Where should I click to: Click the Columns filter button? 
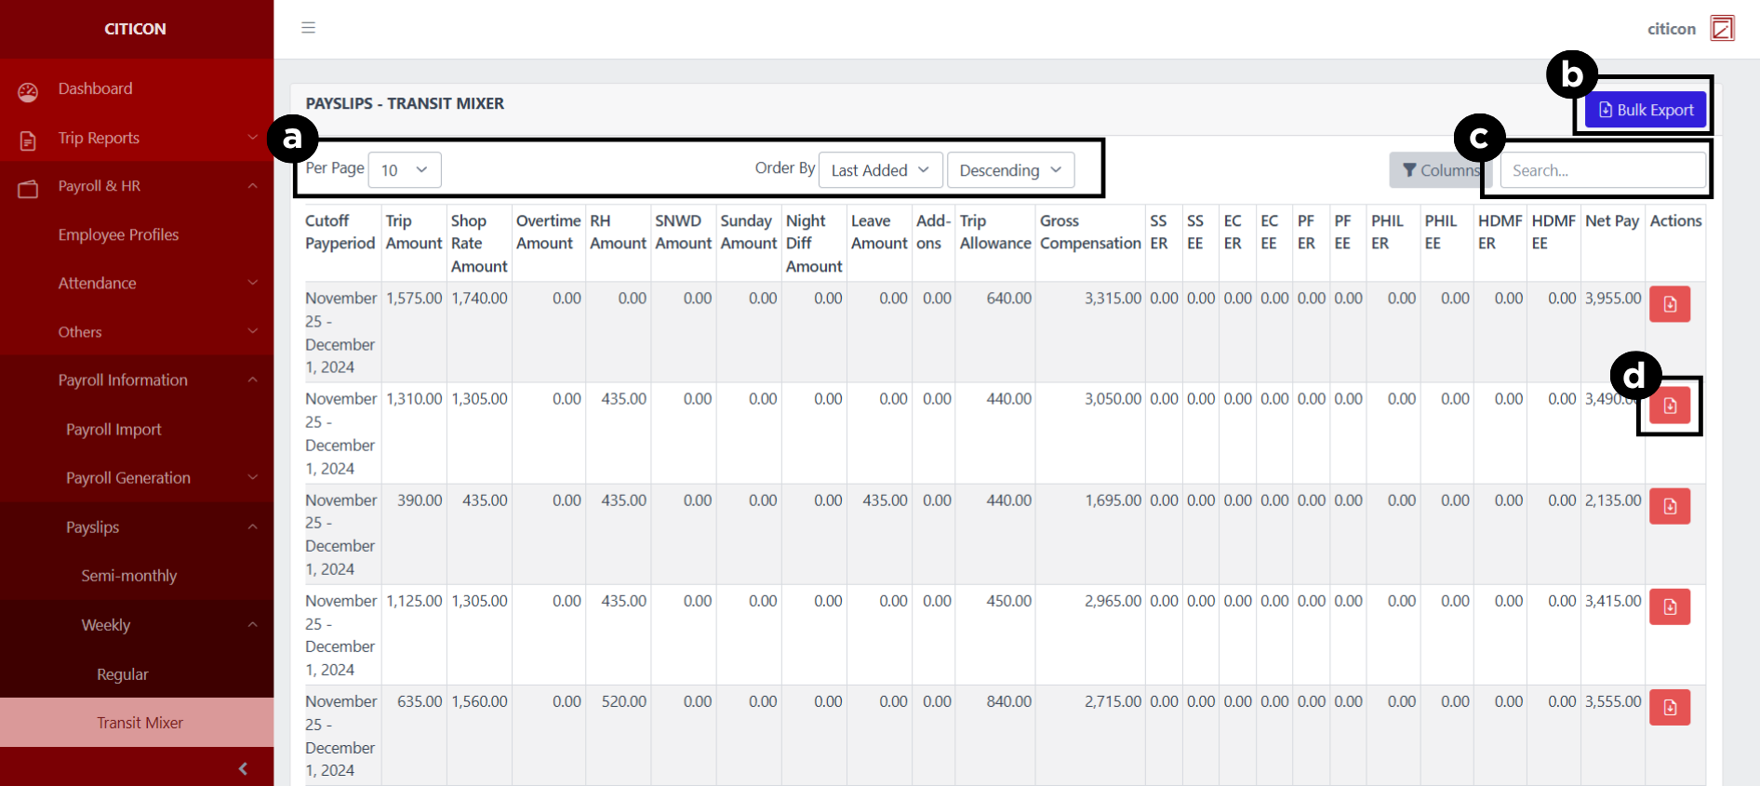(1438, 170)
